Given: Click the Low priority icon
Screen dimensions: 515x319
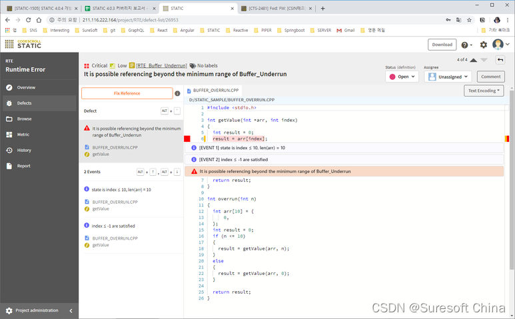Looking at the screenshot, I should point(113,66).
